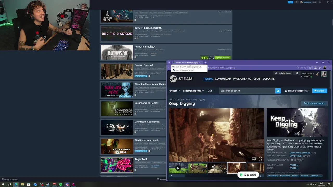This screenshot has height=187, width=333.
Task: Toggle fullscreen on the screenshot viewer
Action: click(x=260, y=159)
